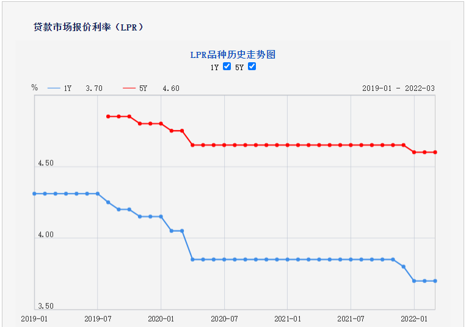Pick the blue 1Y point at 2020-01

[x=161, y=217]
